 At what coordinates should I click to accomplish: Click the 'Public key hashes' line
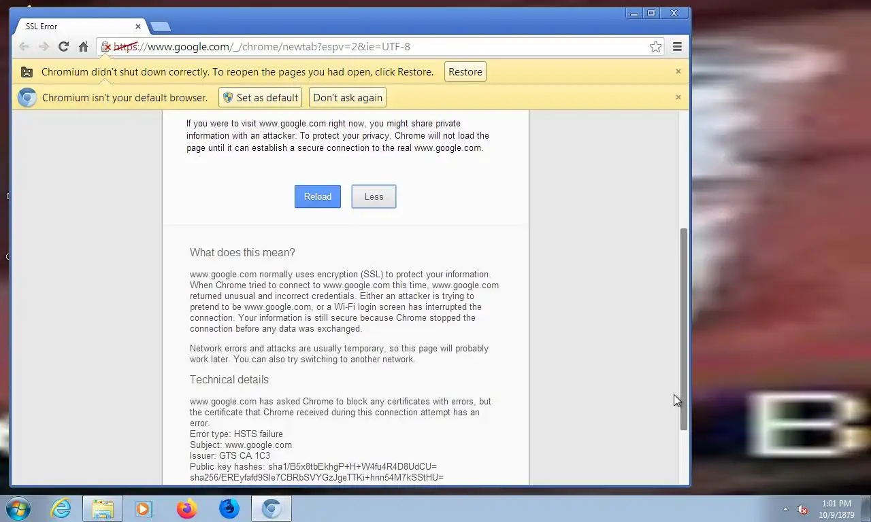(313, 467)
